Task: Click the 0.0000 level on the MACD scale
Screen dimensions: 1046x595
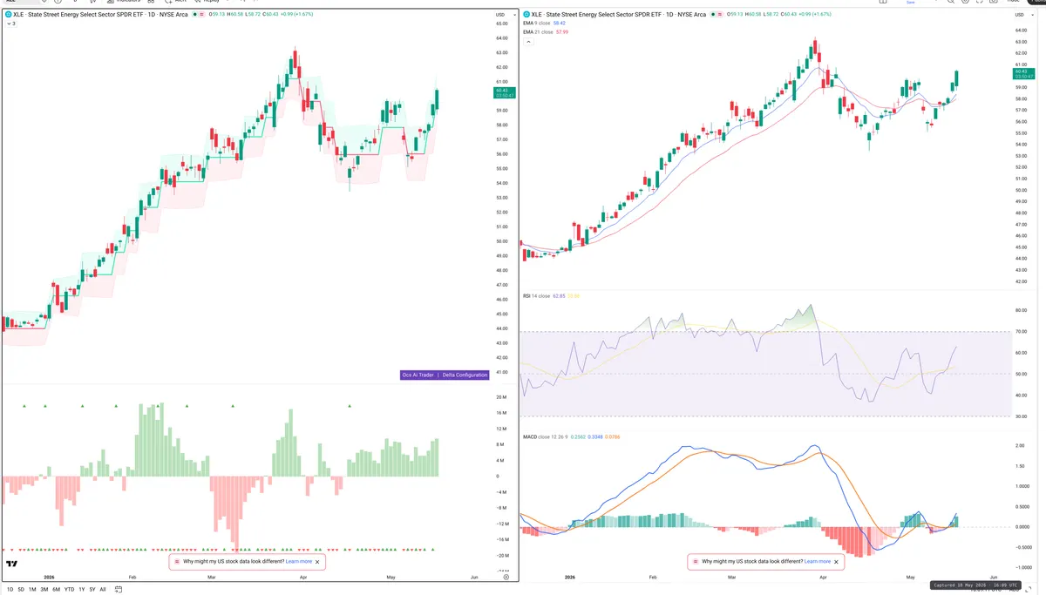Action: (x=1021, y=526)
